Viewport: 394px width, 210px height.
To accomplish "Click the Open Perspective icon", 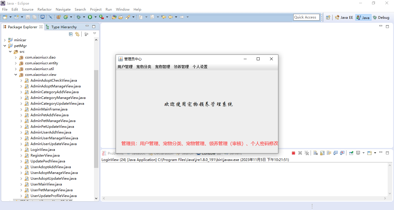I will click(328, 17).
